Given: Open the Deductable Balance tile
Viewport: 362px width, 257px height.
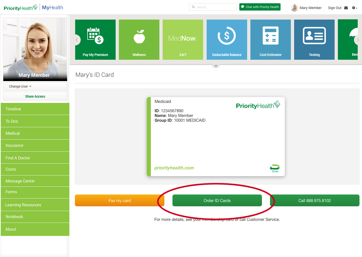Looking at the screenshot, I should [x=227, y=40].
